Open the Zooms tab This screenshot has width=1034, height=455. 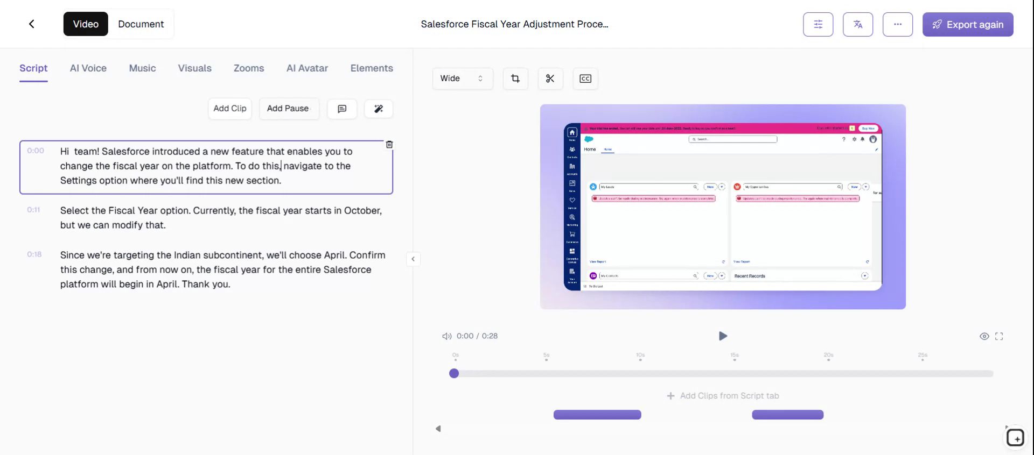[x=249, y=68]
